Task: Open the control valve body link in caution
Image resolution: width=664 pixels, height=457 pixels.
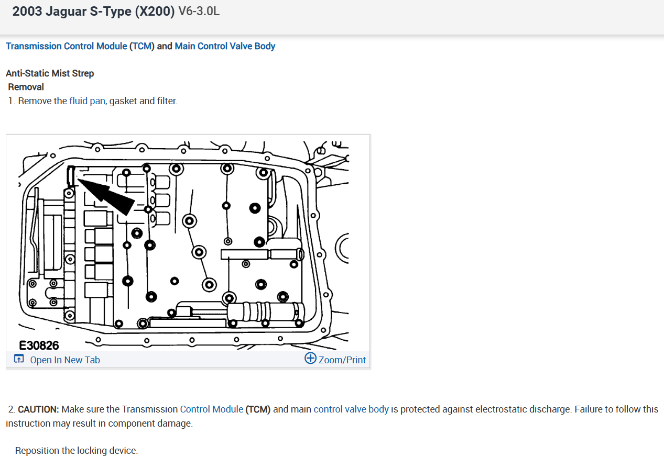Action: [x=351, y=409]
